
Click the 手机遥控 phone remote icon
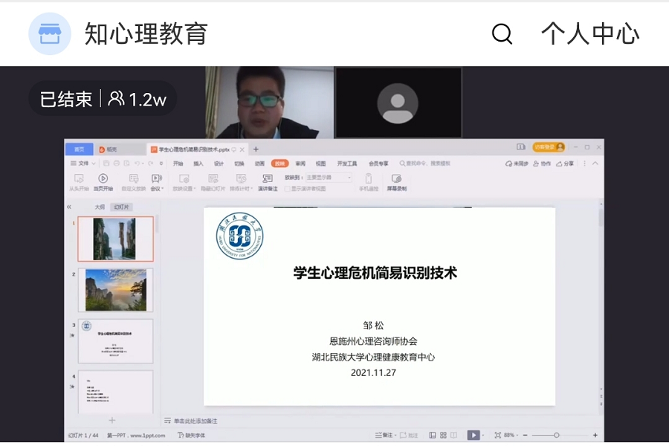point(369,178)
